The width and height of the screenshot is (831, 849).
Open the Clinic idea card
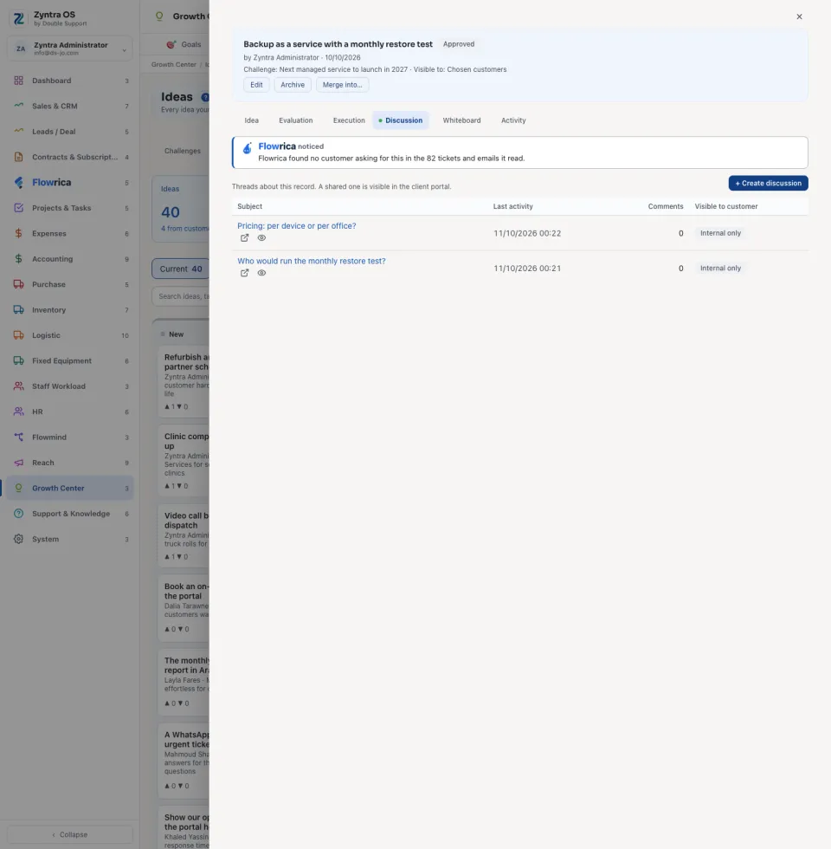pyautogui.click(x=184, y=460)
